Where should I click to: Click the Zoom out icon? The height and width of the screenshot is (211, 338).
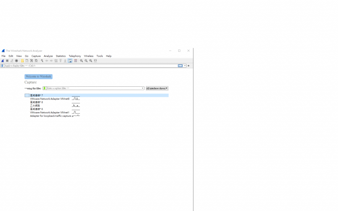click(86, 61)
